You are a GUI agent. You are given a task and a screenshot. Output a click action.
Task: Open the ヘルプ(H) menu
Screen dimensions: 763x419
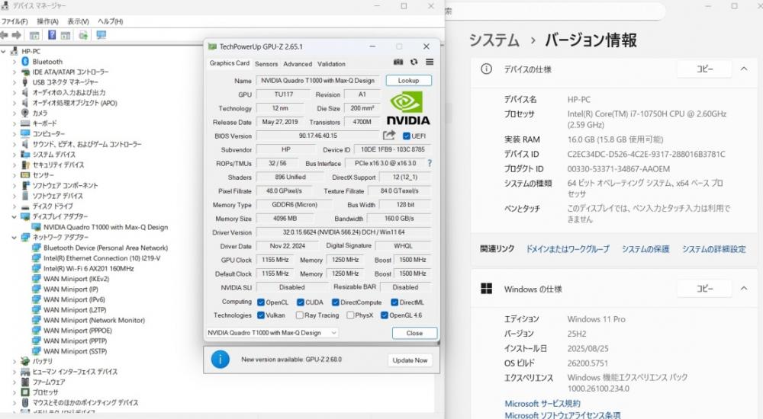111,21
